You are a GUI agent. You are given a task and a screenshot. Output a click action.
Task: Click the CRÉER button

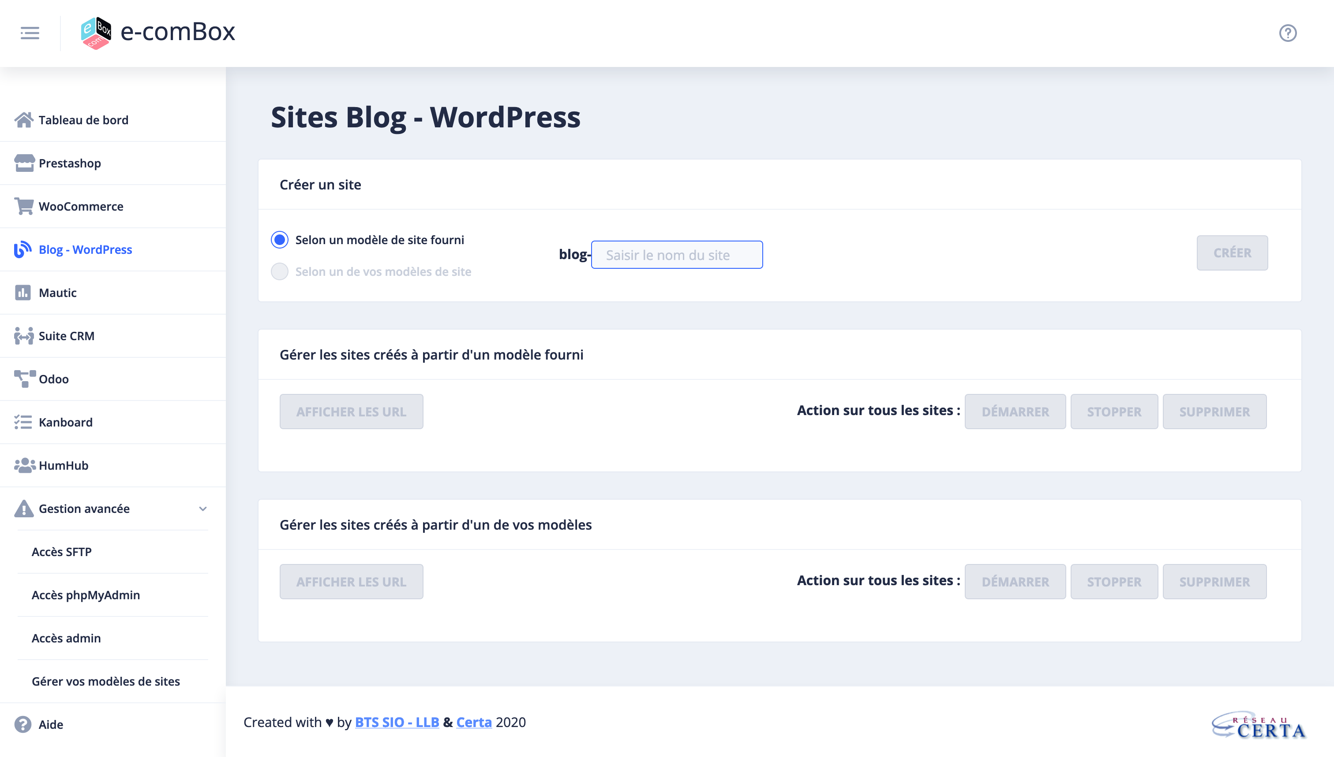coord(1232,252)
